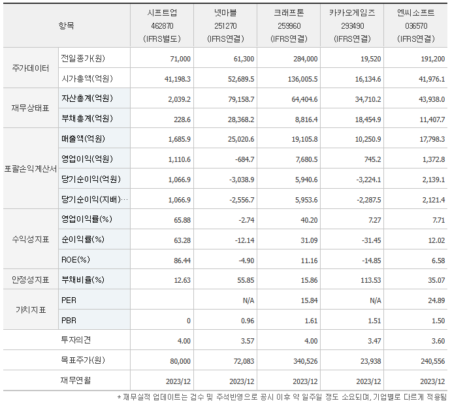450x401 pixels.
Task: Click 엔씨소프트 target price 240,556
Action: tap(433, 361)
